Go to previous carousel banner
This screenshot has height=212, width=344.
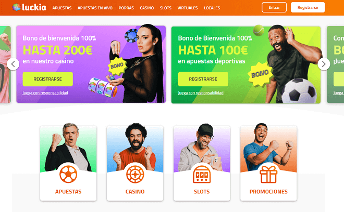click(x=13, y=64)
